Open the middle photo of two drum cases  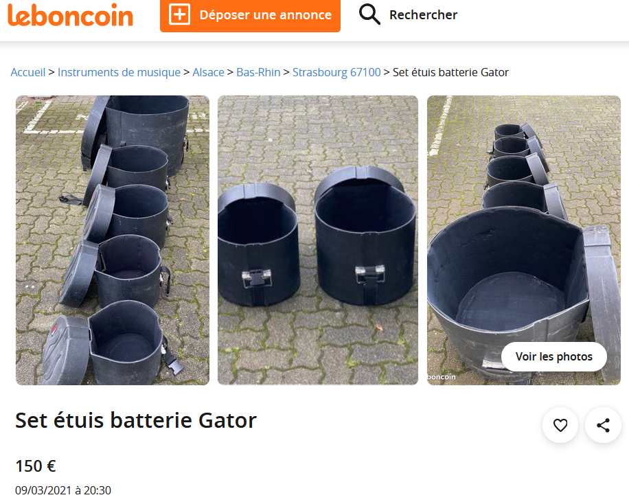coord(318,240)
